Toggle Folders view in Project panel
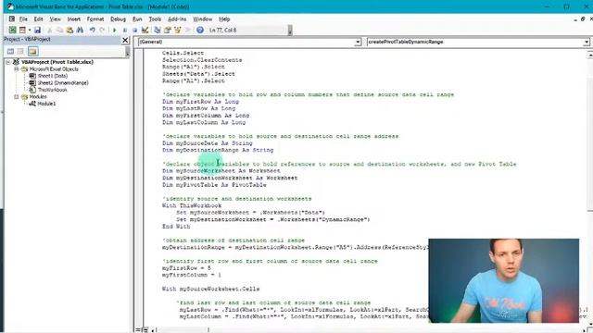This screenshot has height=333, width=593. point(33,52)
